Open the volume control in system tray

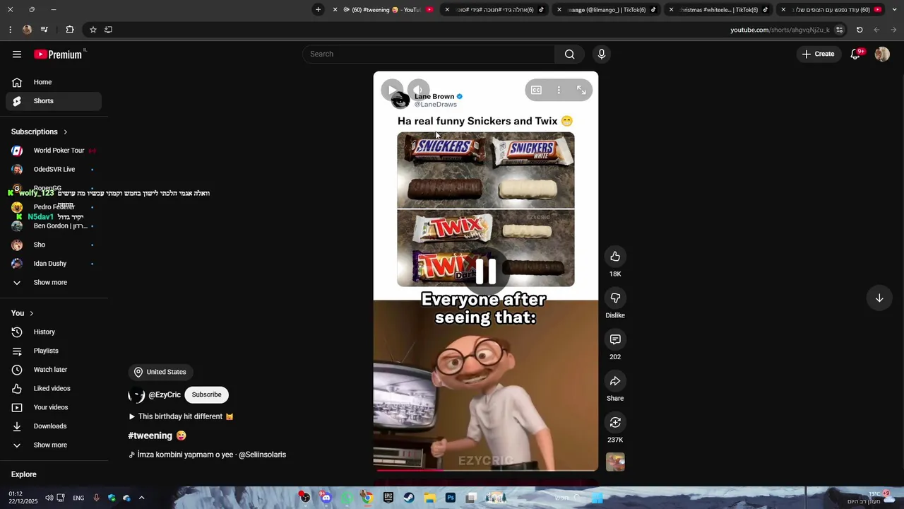pyautogui.click(x=49, y=498)
